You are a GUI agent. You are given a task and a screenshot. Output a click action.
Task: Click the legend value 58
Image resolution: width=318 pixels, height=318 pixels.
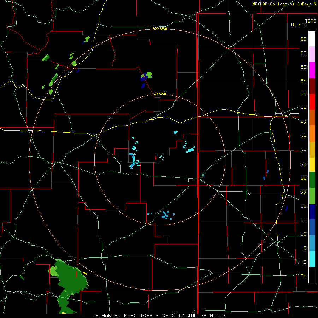304,67
